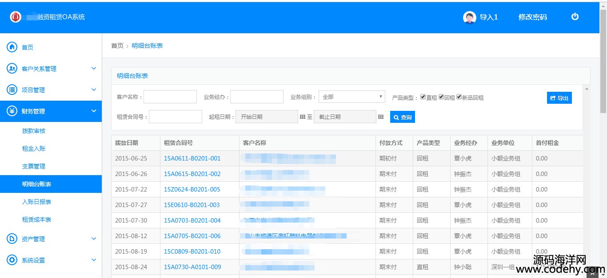Open the 截止日期 calendar grid icon
The width and height of the screenshot is (607, 278).
(x=381, y=117)
